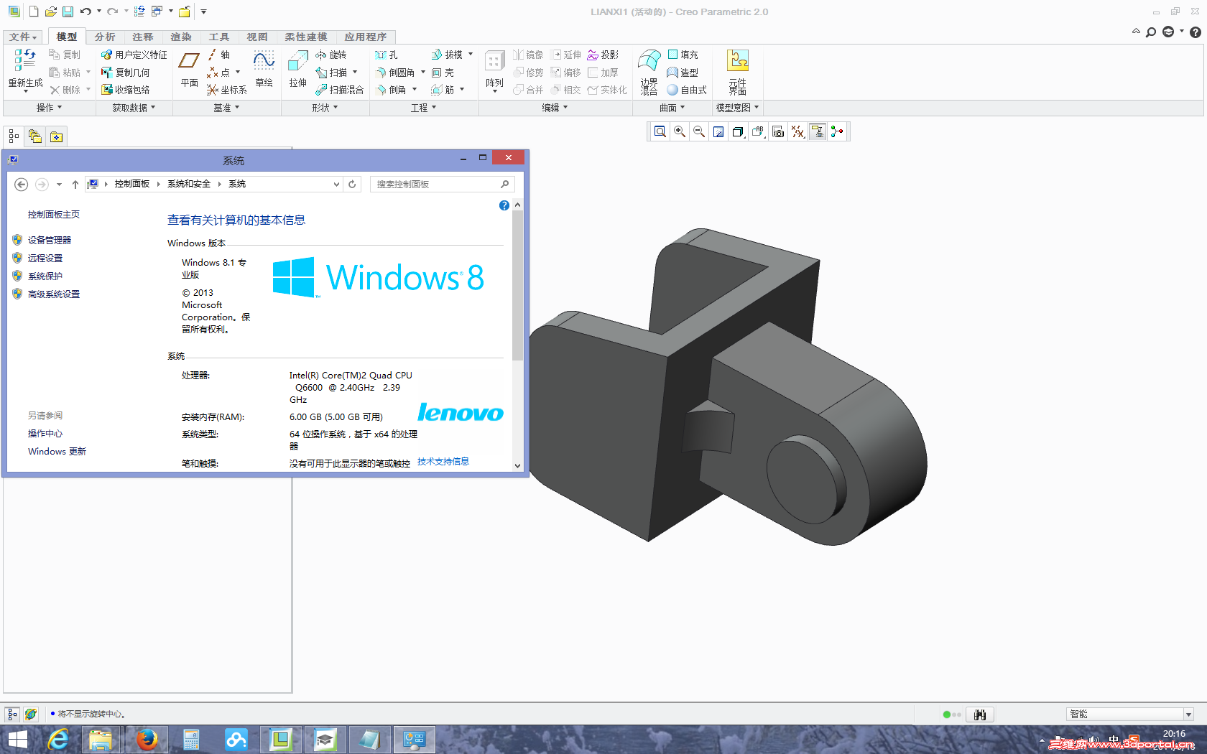
Task: Expand the Get Data (获取数据) group
Action: [x=134, y=108]
